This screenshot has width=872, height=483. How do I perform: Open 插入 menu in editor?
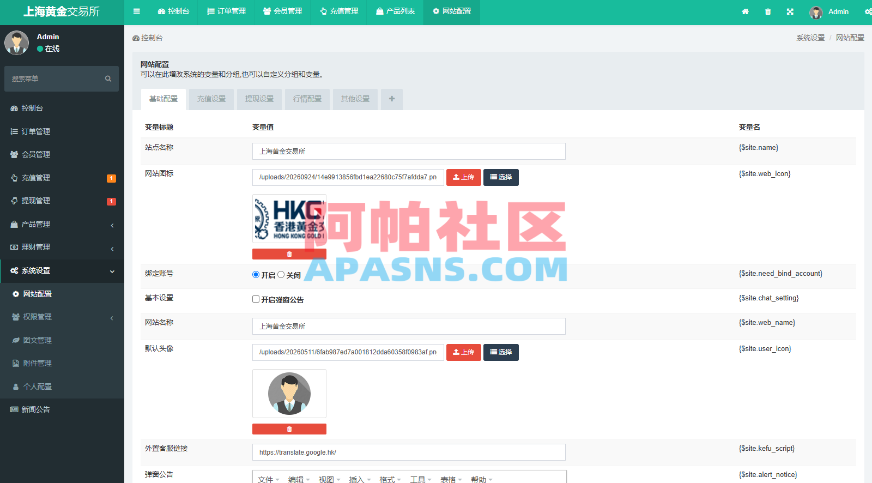[360, 479]
